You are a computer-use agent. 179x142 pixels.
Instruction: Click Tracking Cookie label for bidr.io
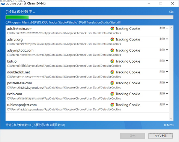tap(128, 61)
